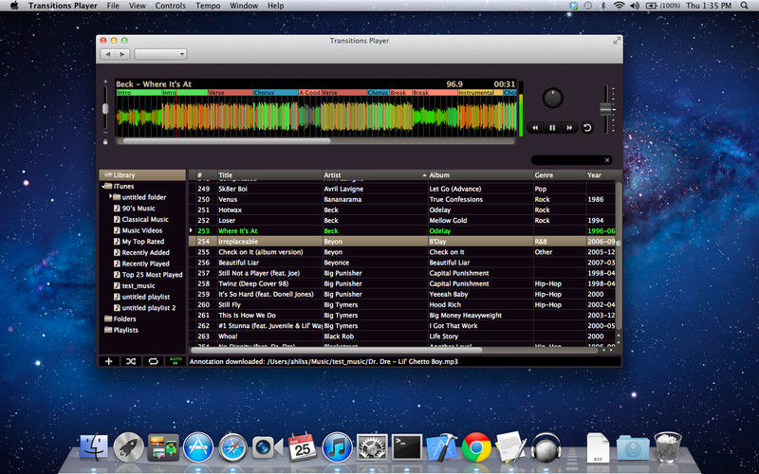Clear the search field with X

click(607, 160)
